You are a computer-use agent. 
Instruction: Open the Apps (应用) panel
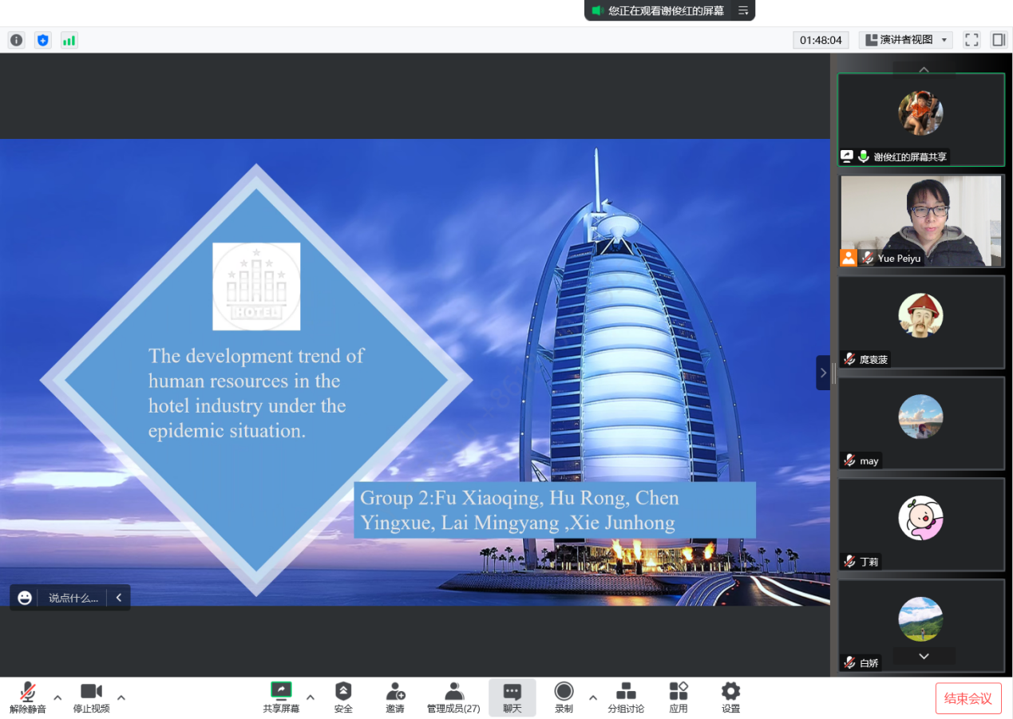679,697
